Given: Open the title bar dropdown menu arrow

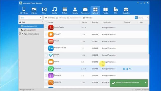Looking at the screenshot, I should [138, 3].
